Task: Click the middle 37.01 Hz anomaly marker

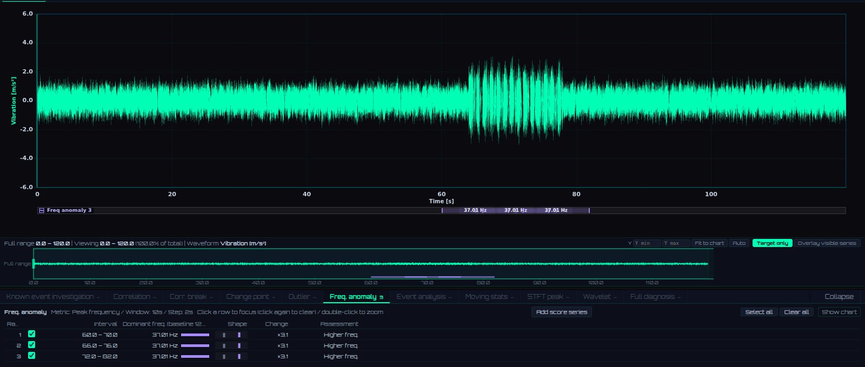Action: tap(516, 210)
